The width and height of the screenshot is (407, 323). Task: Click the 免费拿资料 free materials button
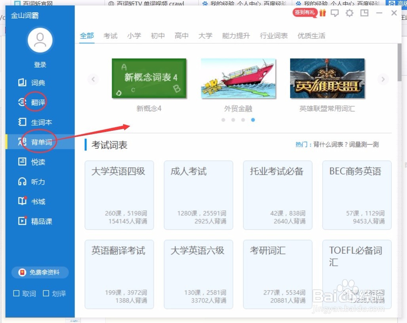click(39, 273)
